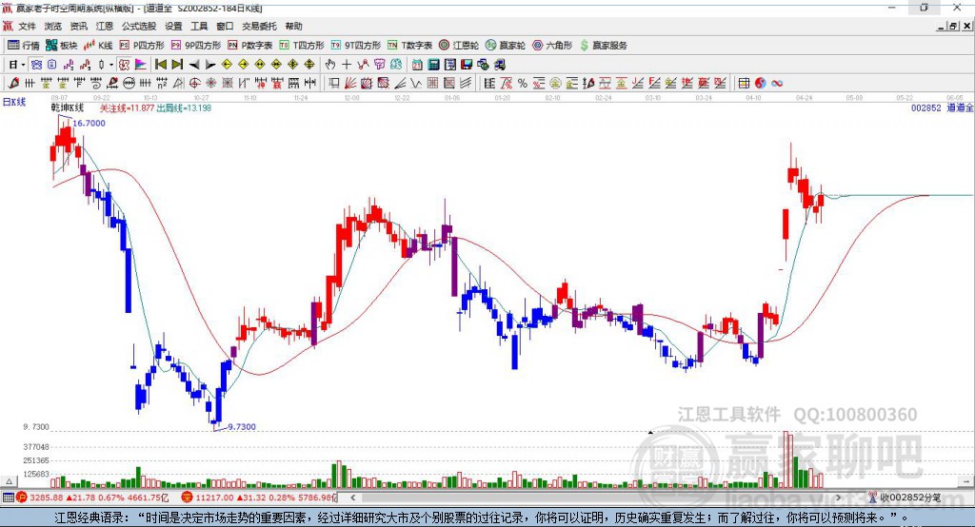The height and width of the screenshot is (527, 975).
Task: Open the 文件 menu
Action: tap(27, 26)
